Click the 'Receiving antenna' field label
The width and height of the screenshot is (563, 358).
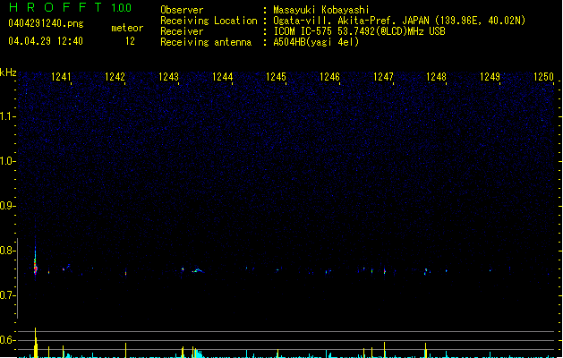pyautogui.click(x=206, y=42)
